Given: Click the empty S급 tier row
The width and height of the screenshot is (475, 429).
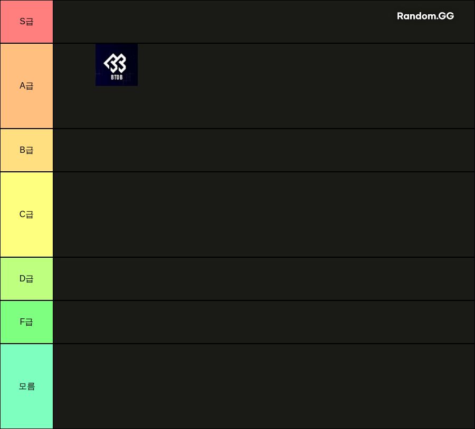Looking at the screenshot, I should click(263, 22).
